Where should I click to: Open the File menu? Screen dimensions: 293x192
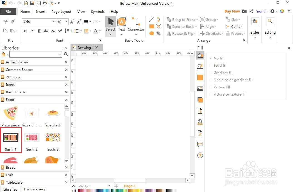pyautogui.click(x=8, y=11)
